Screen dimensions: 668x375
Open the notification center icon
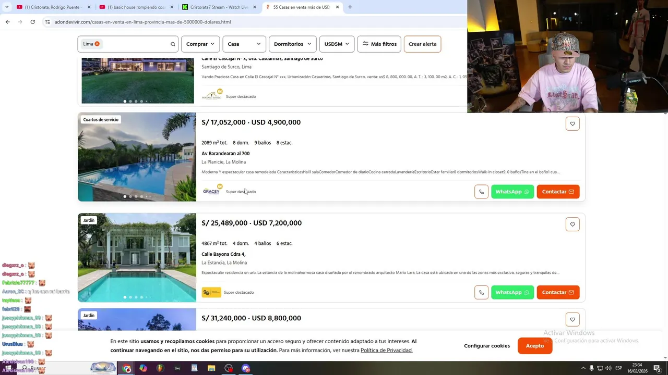658,368
